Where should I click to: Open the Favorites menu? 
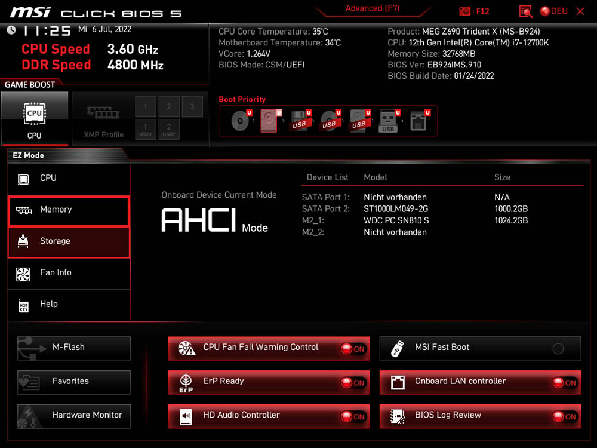[x=74, y=382]
